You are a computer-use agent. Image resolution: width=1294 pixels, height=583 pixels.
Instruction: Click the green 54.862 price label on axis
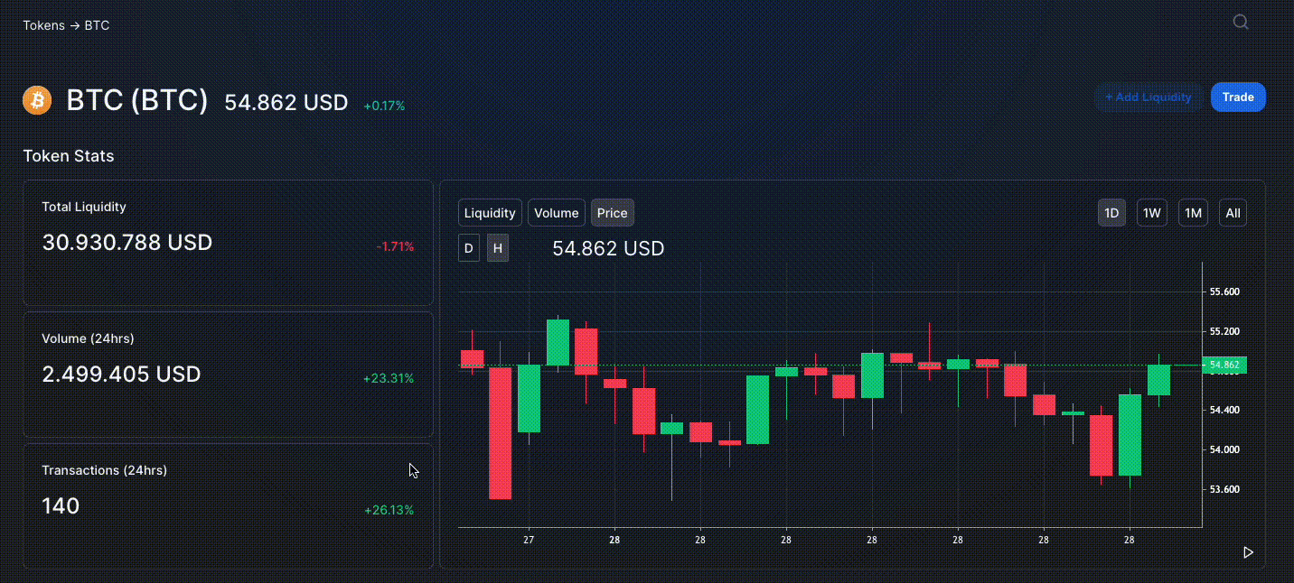point(1224,366)
